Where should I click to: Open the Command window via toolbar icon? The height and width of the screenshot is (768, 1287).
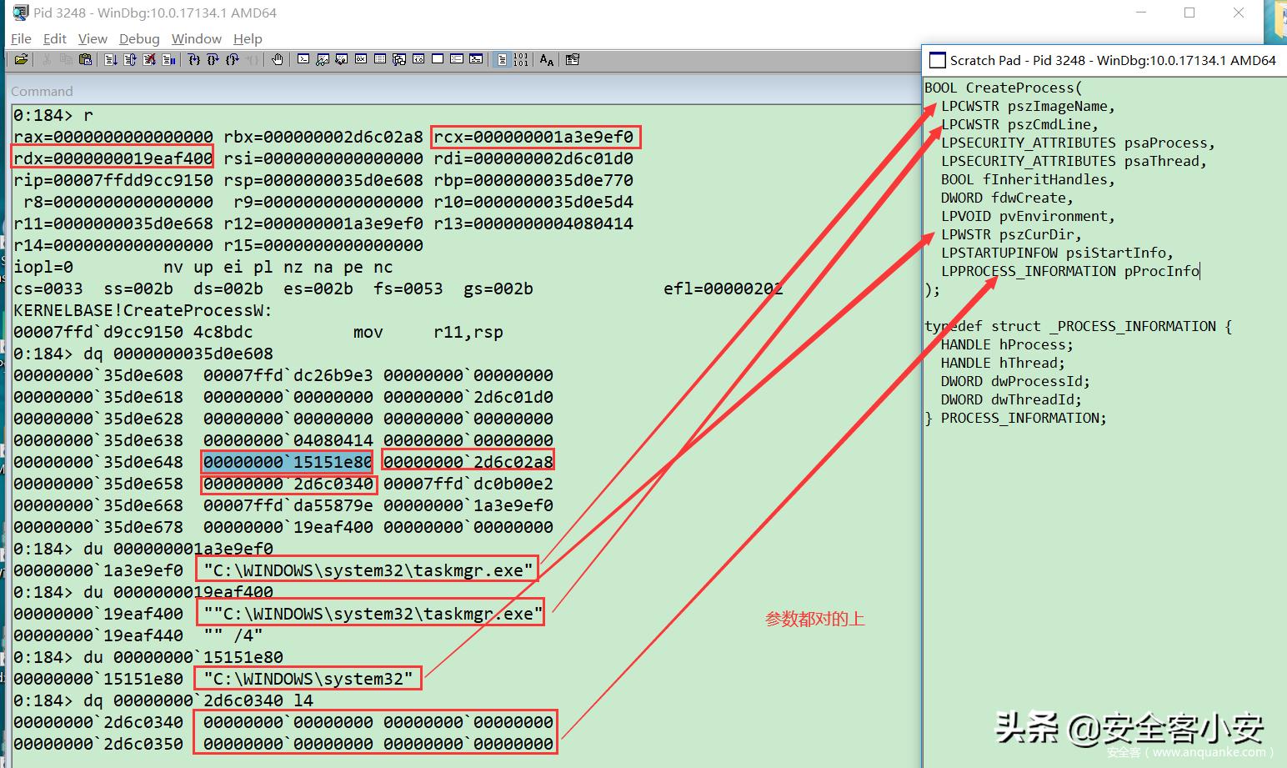[x=303, y=59]
